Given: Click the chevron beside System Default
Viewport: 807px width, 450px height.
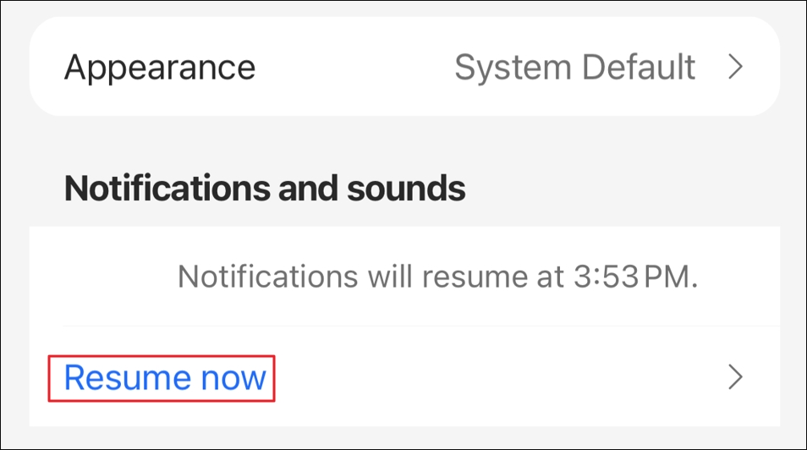Looking at the screenshot, I should tap(736, 67).
